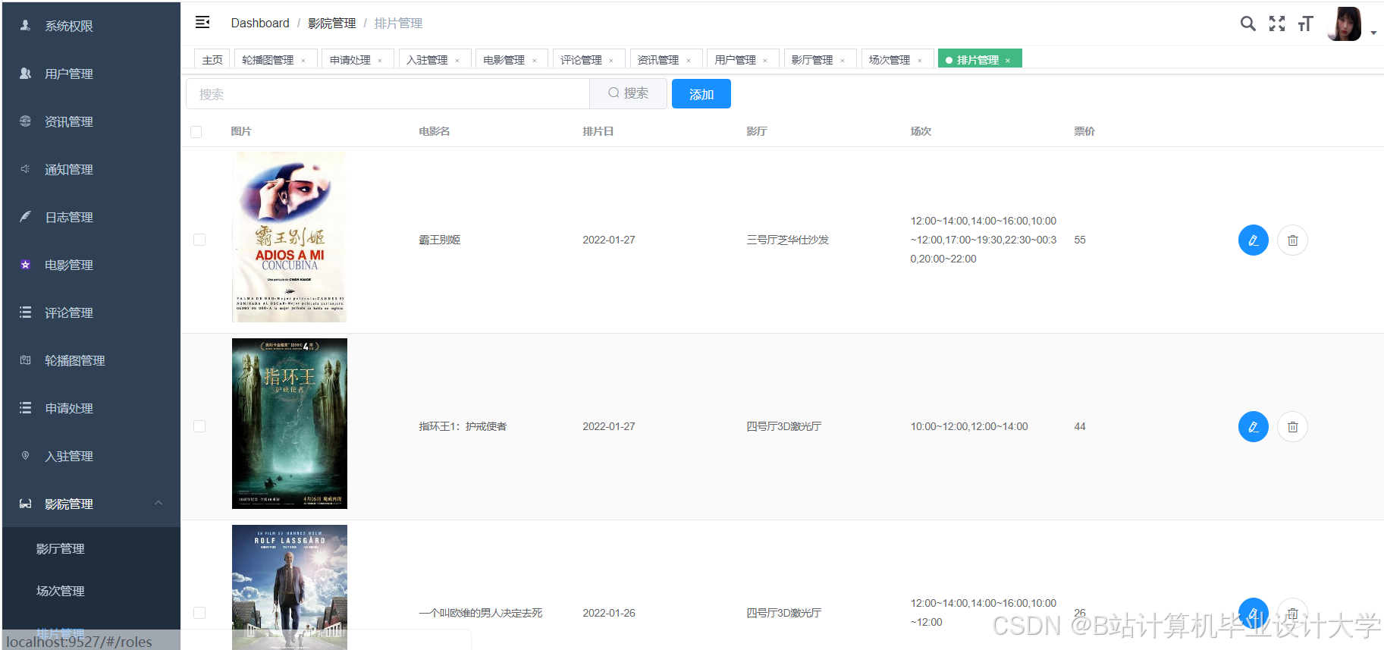Click the 通知管理 speaker icon

point(25,169)
